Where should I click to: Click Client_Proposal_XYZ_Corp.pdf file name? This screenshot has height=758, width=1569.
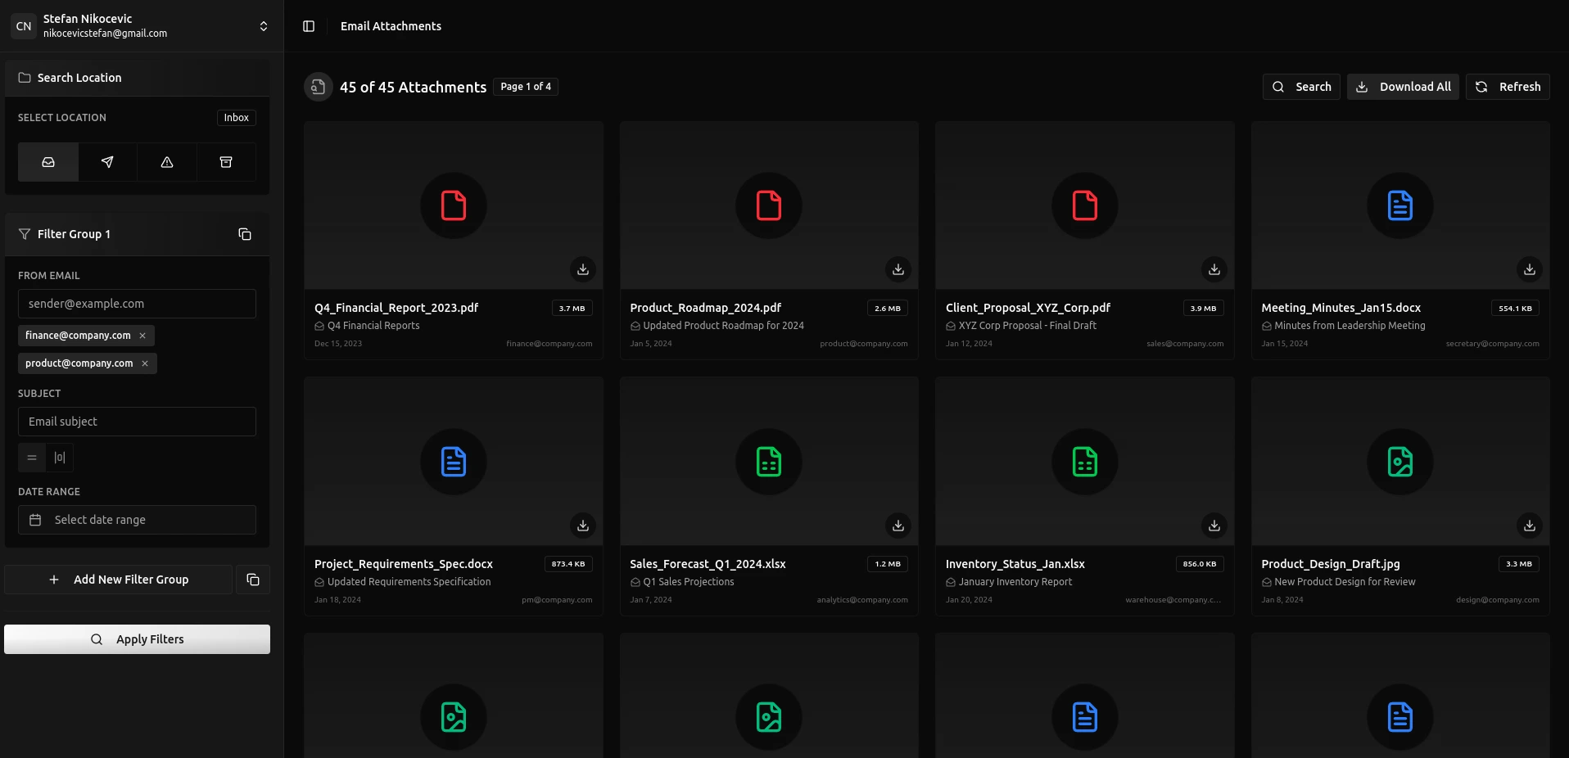[x=1028, y=308]
